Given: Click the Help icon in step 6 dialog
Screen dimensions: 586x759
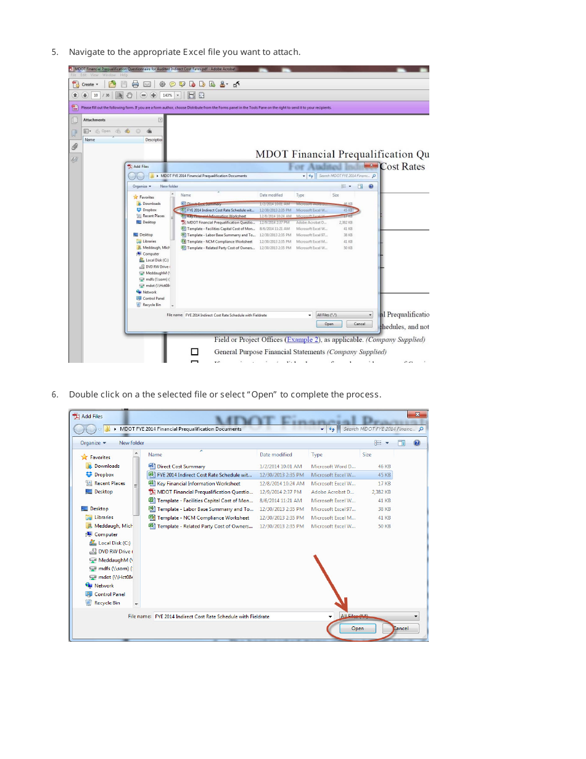Looking at the screenshot, I should click(417, 443).
